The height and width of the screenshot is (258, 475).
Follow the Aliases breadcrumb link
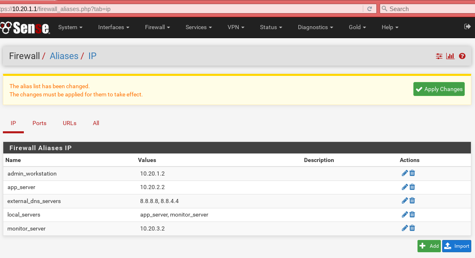(x=64, y=56)
